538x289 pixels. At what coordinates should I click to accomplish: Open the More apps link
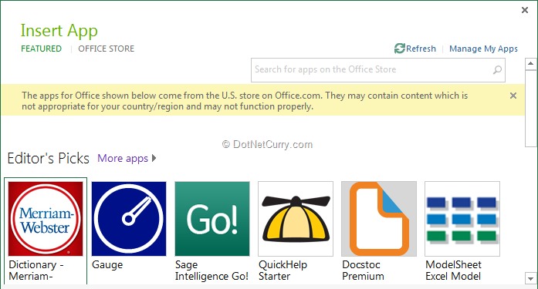pyautogui.click(x=123, y=158)
